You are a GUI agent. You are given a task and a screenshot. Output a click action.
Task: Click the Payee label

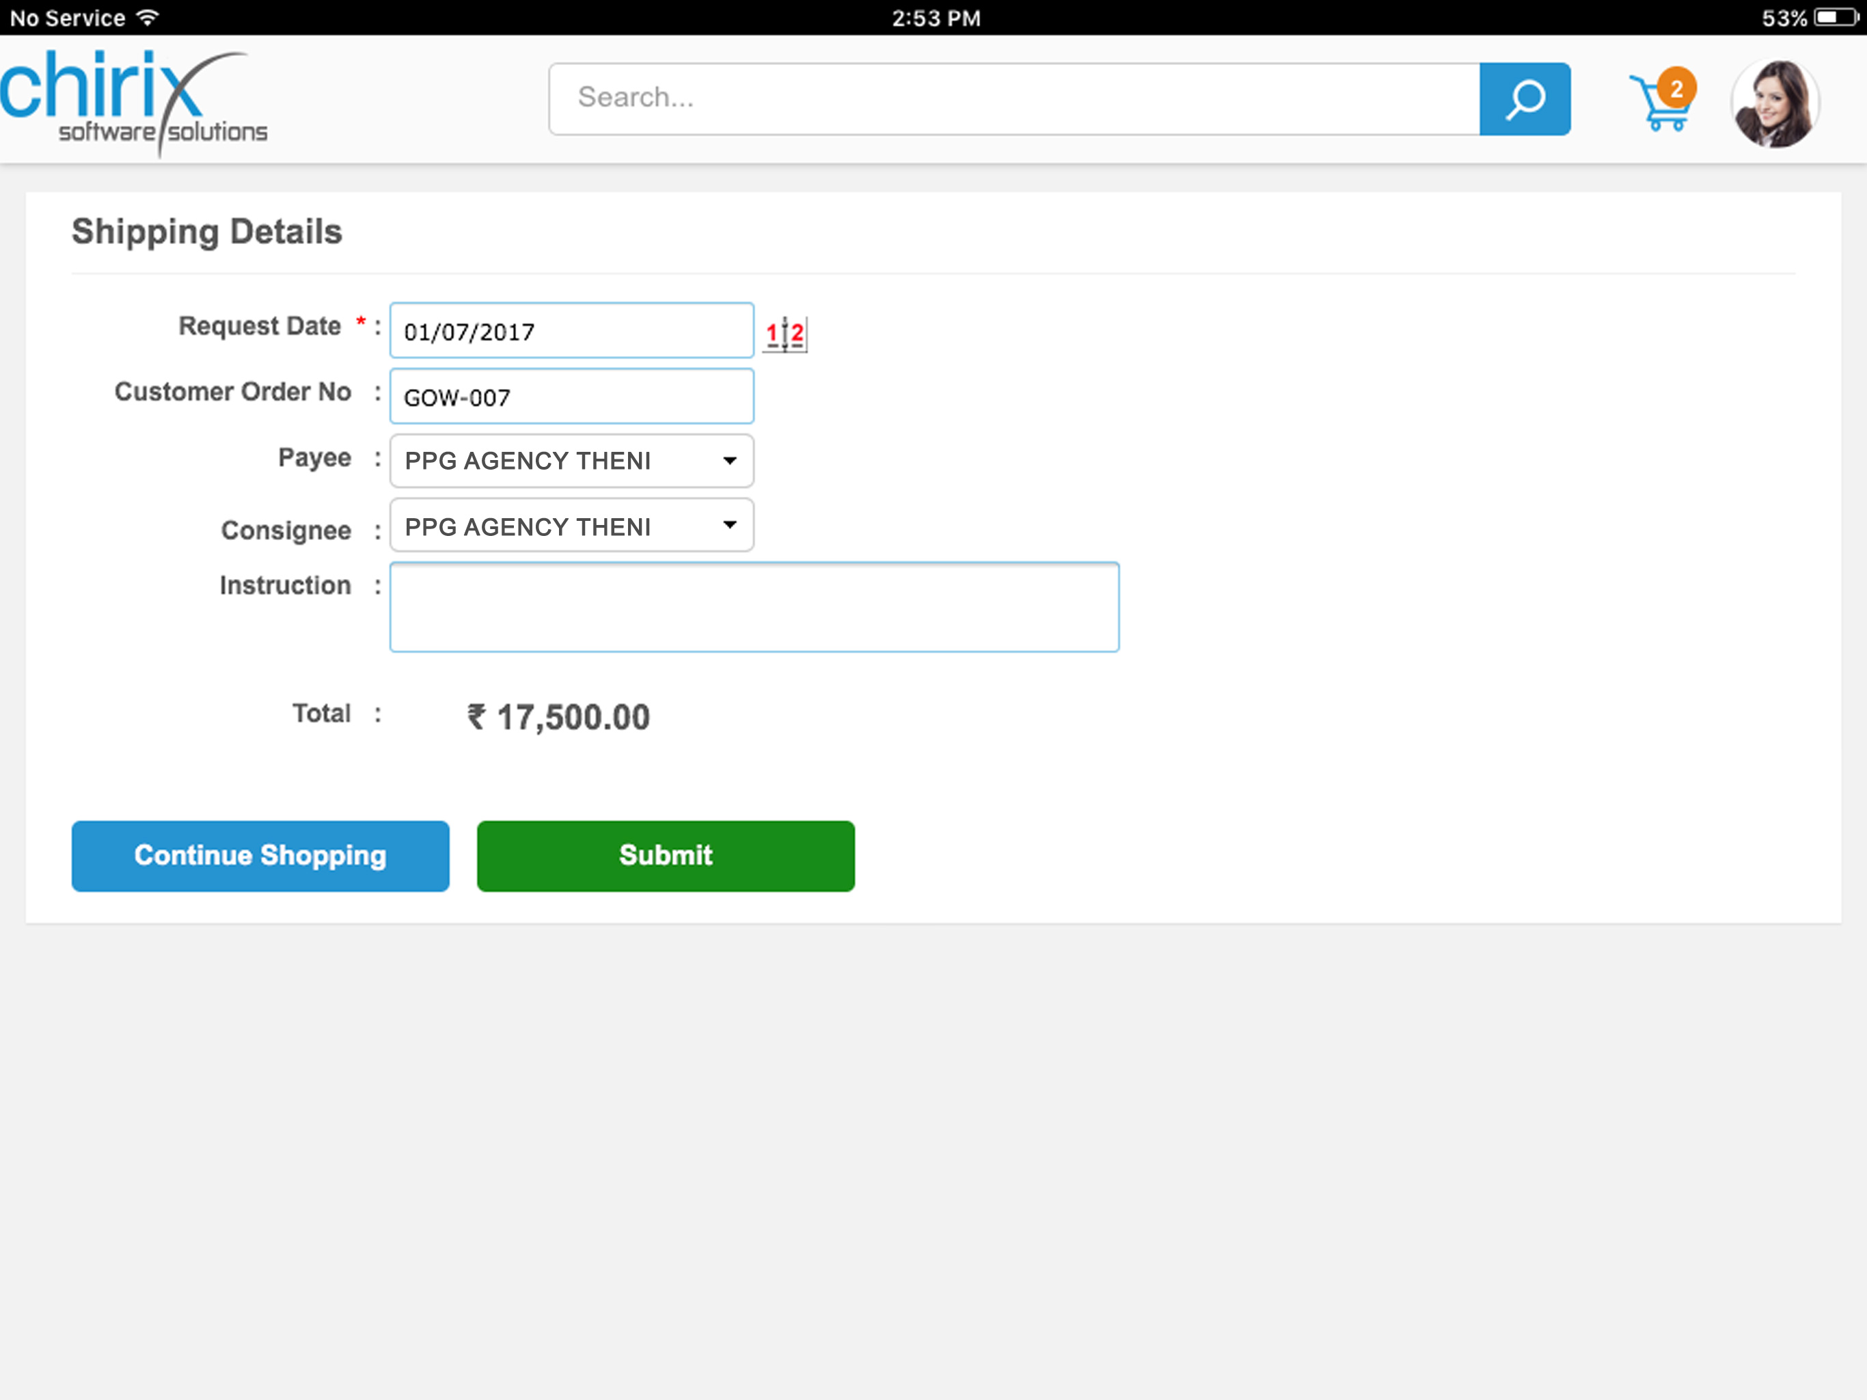coord(315,457)
